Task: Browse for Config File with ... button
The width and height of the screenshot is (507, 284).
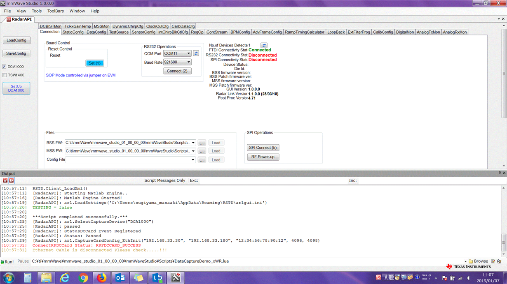Action: coord(202,160)
